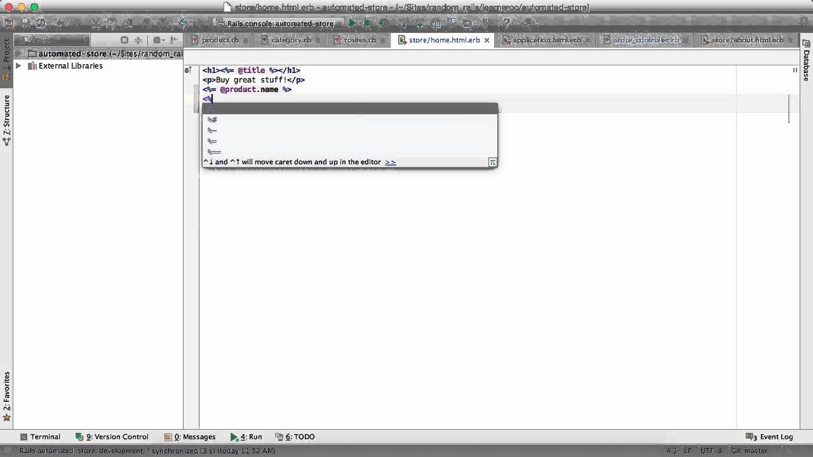Close the routes.rb tab
This screenshot has width=813, height=457.
tap(382, 40)
